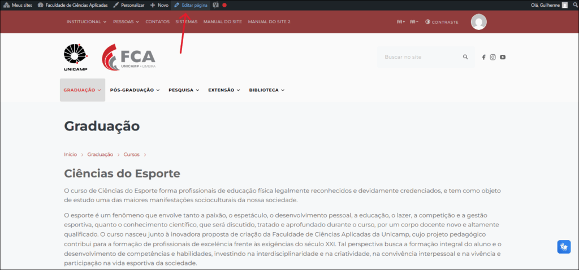Click the admin bar search icon
The width and height of the screenshot is (579, 270).
click(x=573, y=5)
